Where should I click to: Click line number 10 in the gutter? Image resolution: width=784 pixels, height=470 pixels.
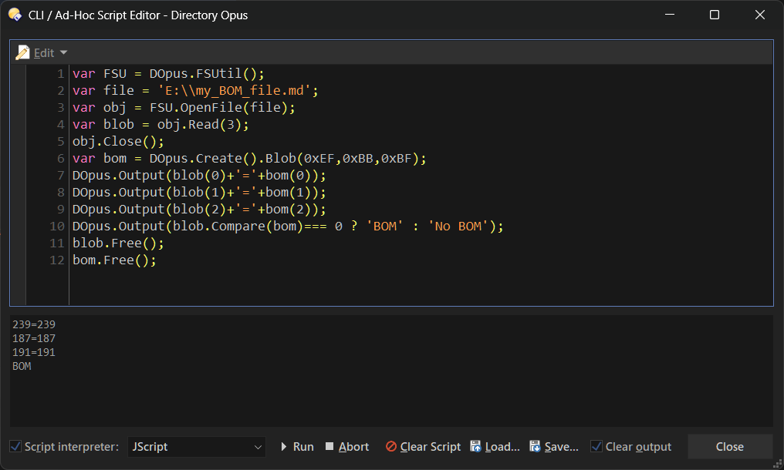(x=57, y=227)
